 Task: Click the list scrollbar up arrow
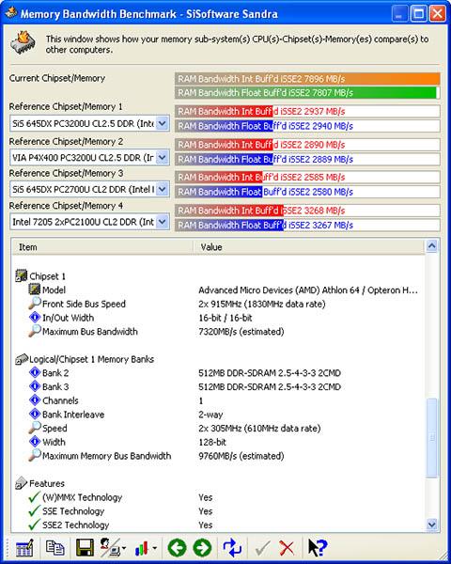pyautogui.click(x=431, y=246)
